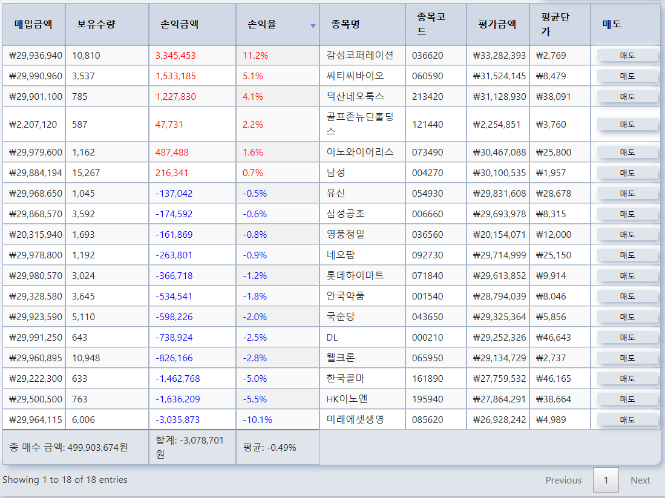The width and height of the screenshot is (665, 498).
Task: Click average price ₩1,957
Action: point(551,173)
